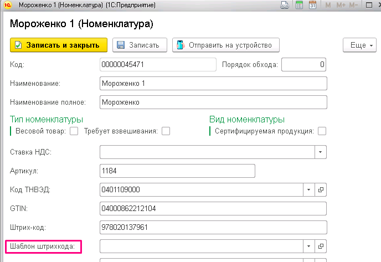The height and width of the screenshot is (262, 381).
Task: Click the M+ memory add button
Action: [342, 6]
